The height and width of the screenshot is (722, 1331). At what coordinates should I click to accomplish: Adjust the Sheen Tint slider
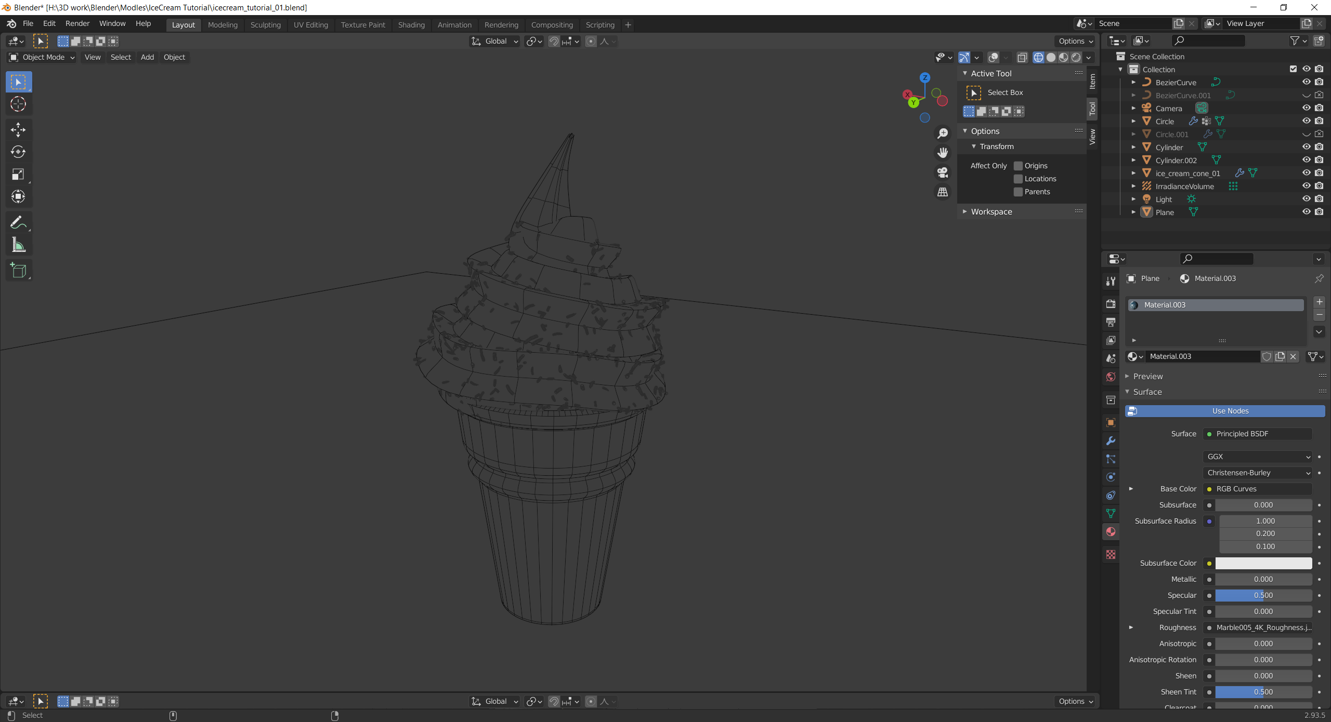click(x=1263, y=692)
